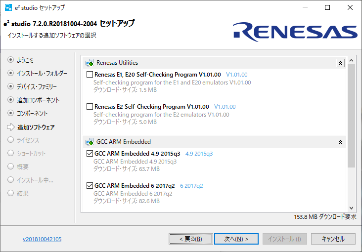The height and width of the screenshot is (252, 362).
Task: Click 'ダウンロード・サイズ: 63.7 MB' text
Action: click(126, 169)
